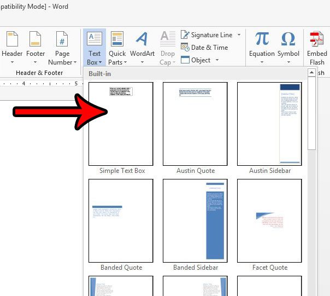Click the Simple Text Box caption
330x296 pixels.
pos(122,171)
